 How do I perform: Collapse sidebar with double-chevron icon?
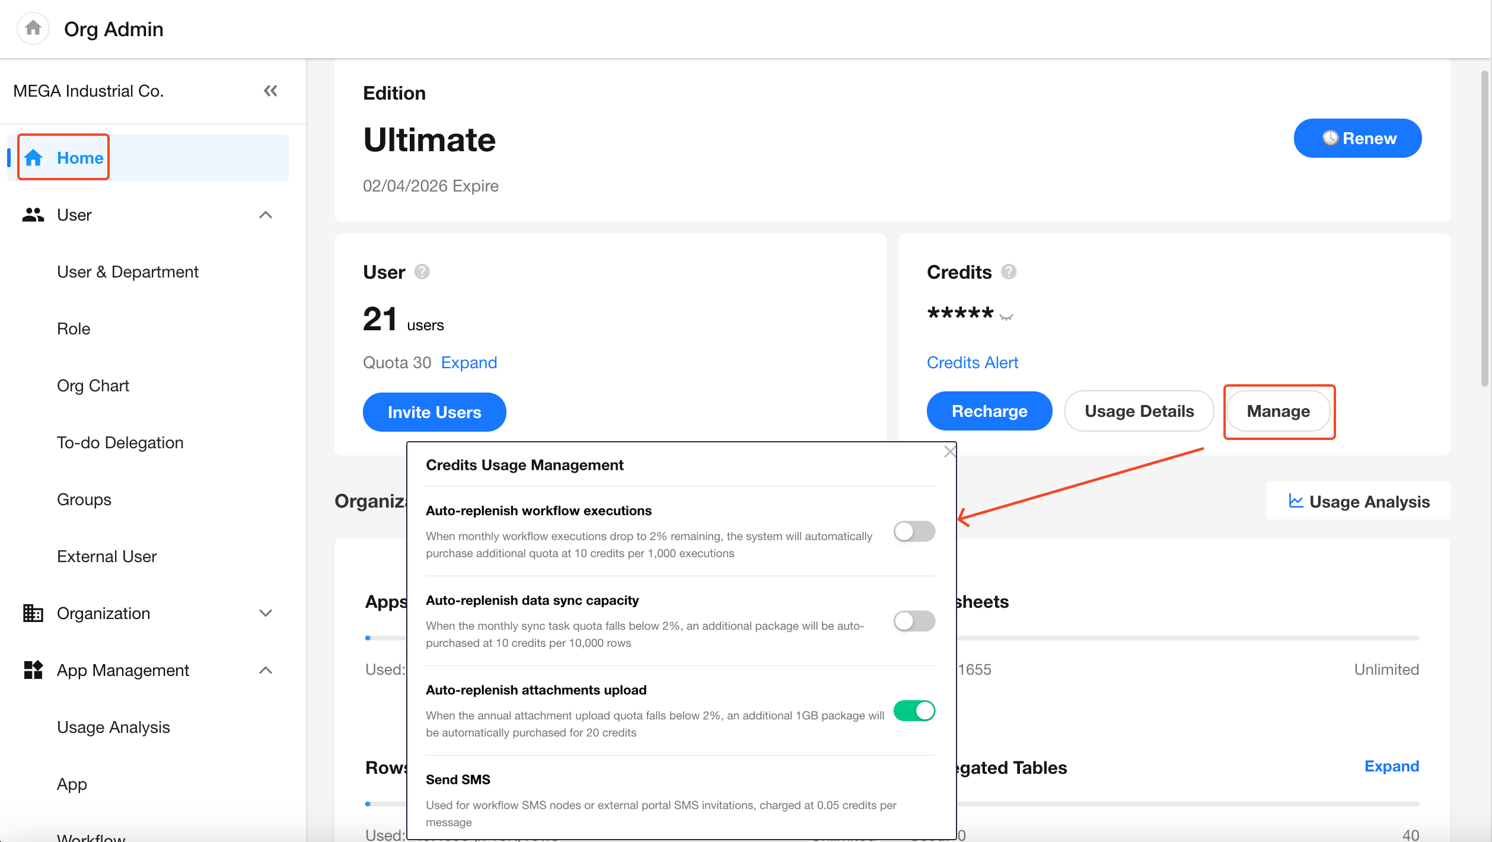click(x=270, y=91)
